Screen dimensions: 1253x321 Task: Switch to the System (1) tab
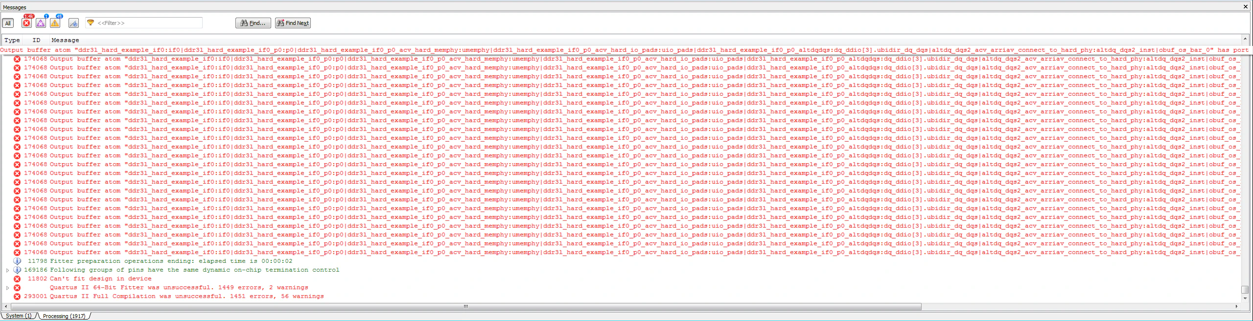(x=18, y=316)
